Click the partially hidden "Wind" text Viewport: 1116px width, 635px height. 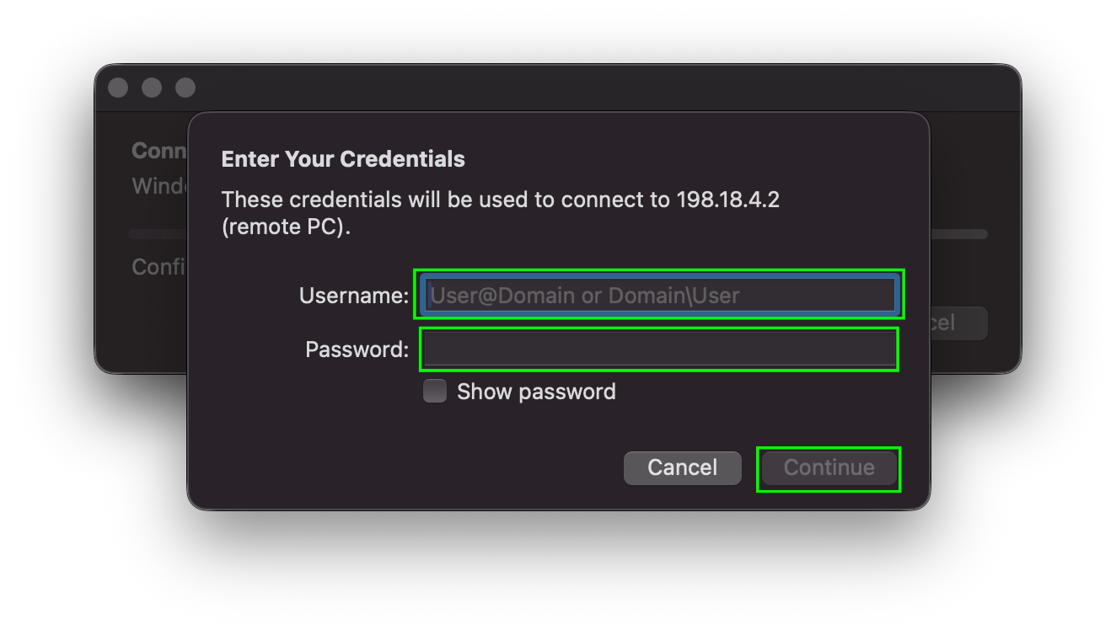[158, 186]
